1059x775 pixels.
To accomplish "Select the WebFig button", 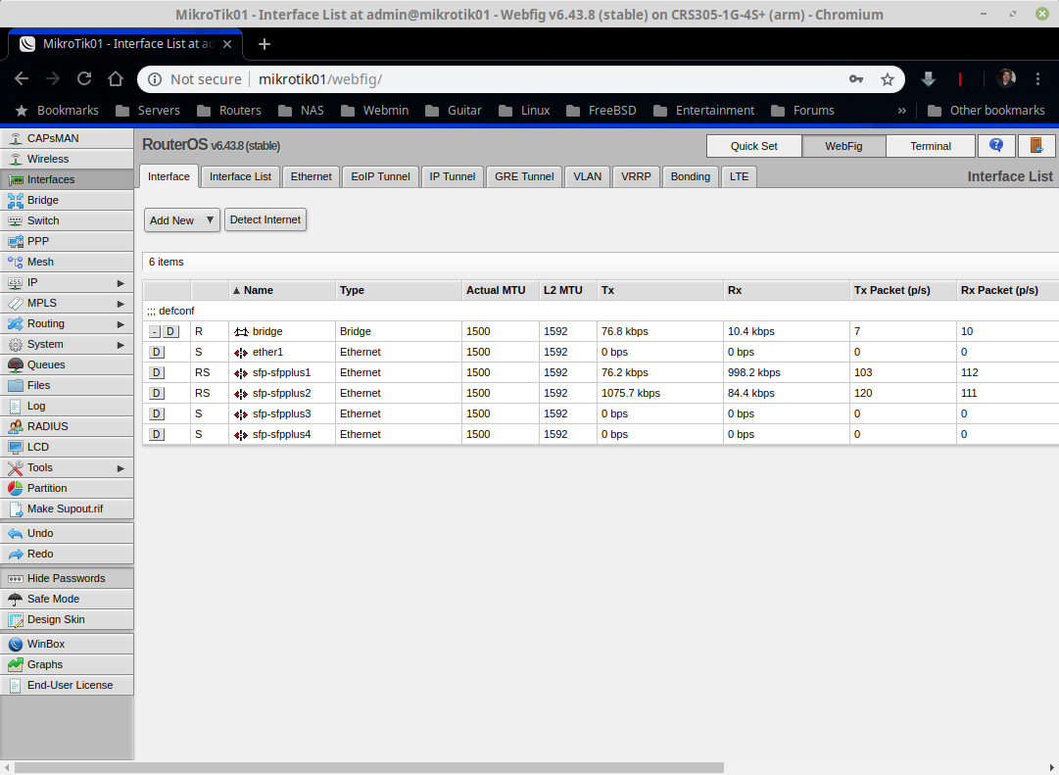I will [843, 146].
